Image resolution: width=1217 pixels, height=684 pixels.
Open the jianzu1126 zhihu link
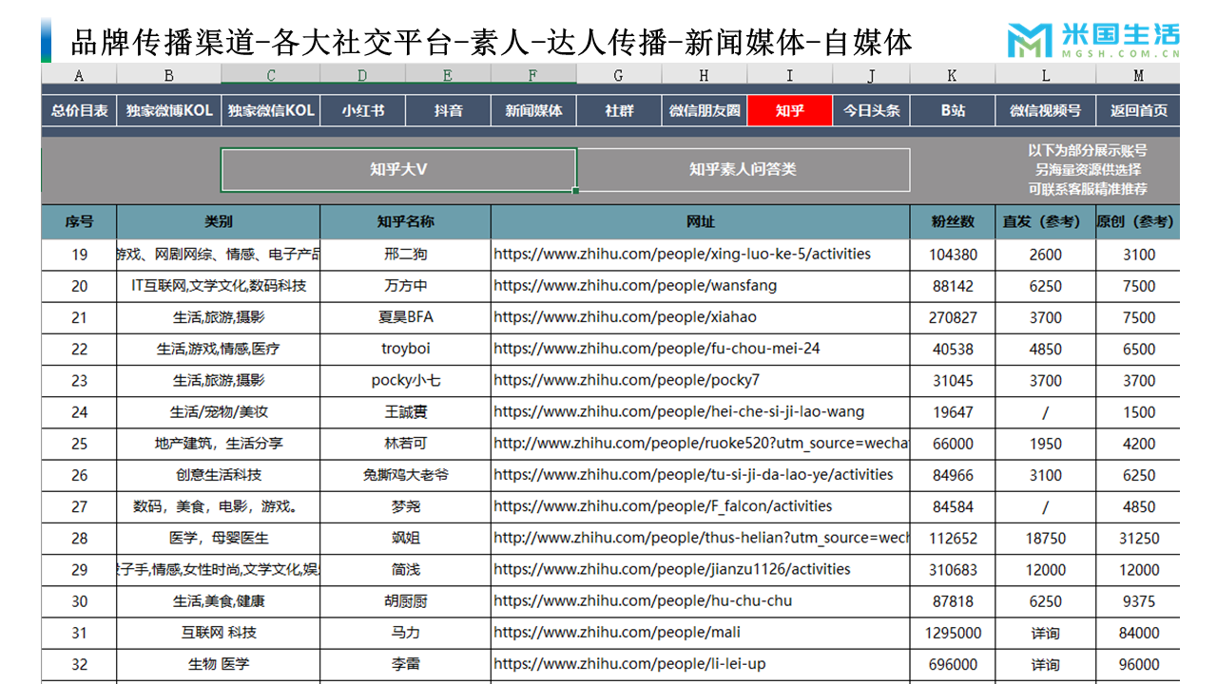(672, 569)
